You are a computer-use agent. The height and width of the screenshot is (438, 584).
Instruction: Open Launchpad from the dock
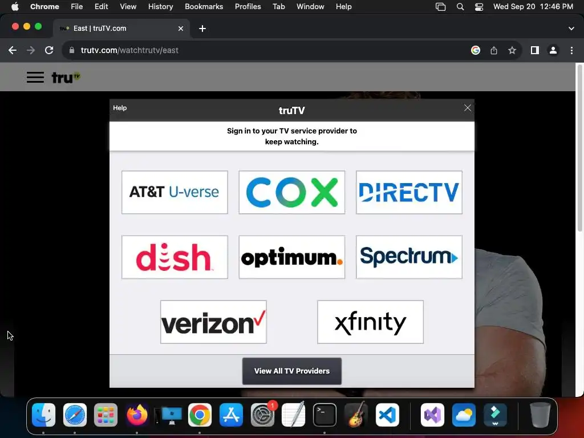click(106, 415)
